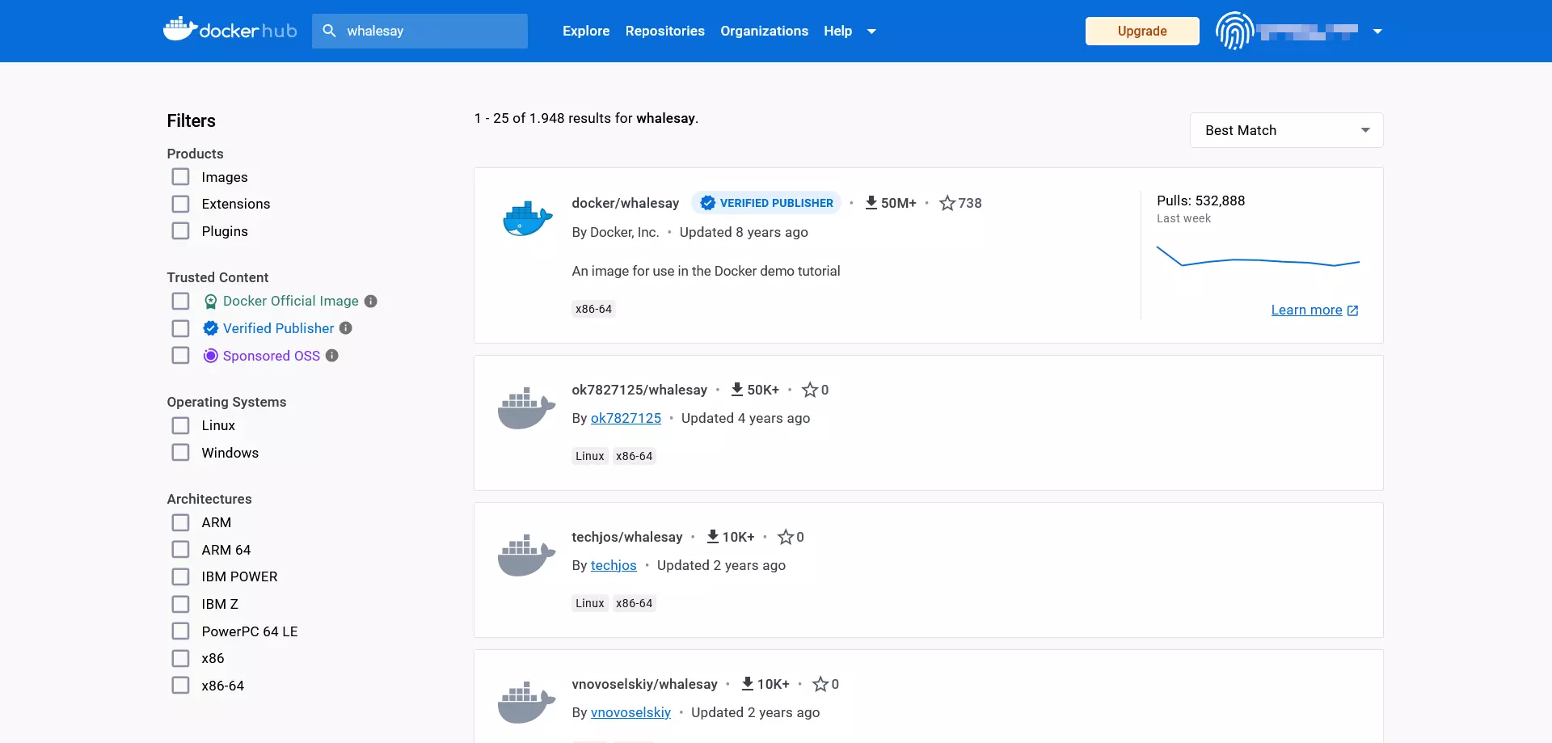The width and height of the screenshot is (1552, 743).
Task: Click the weekly pulls trend graph
Action: click(x=1258, y=257)
